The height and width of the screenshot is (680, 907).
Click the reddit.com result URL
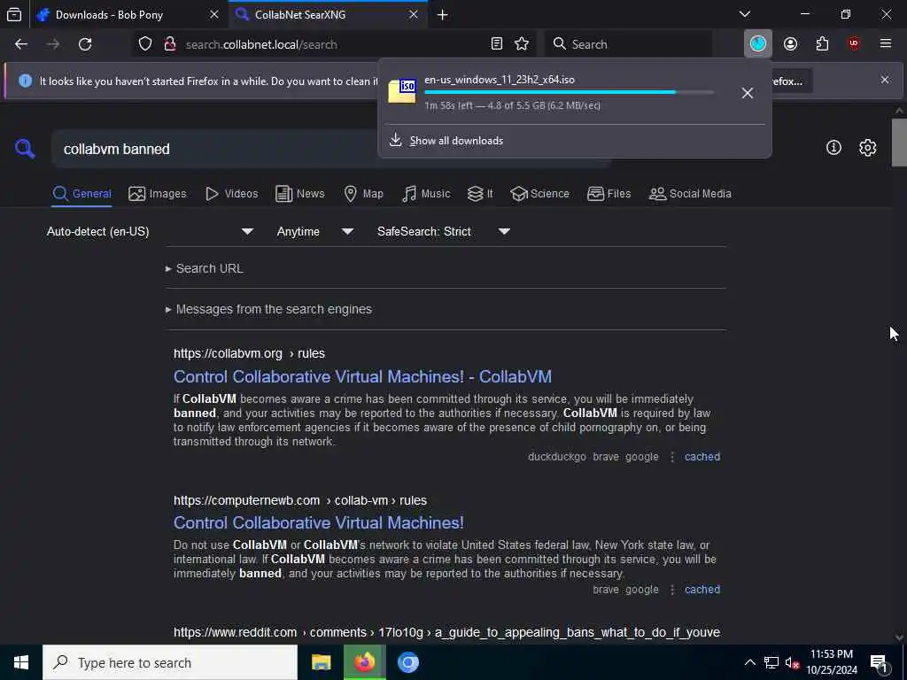click(x=446, y=632)
